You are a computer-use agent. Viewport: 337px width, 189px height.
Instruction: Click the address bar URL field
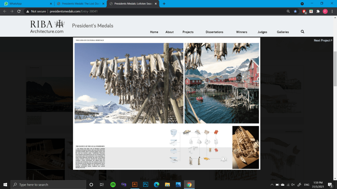[165, 11]
